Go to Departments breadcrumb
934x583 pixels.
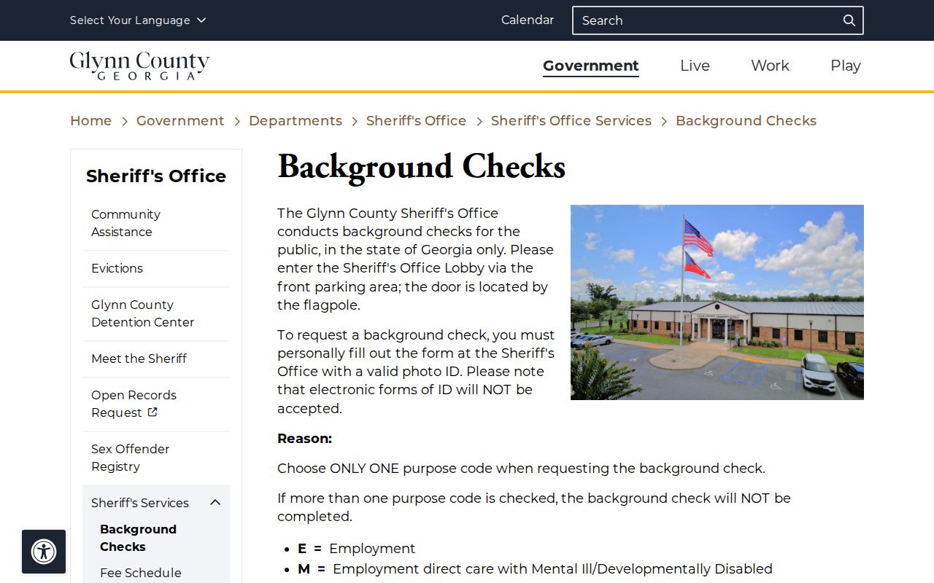point(296,121)
